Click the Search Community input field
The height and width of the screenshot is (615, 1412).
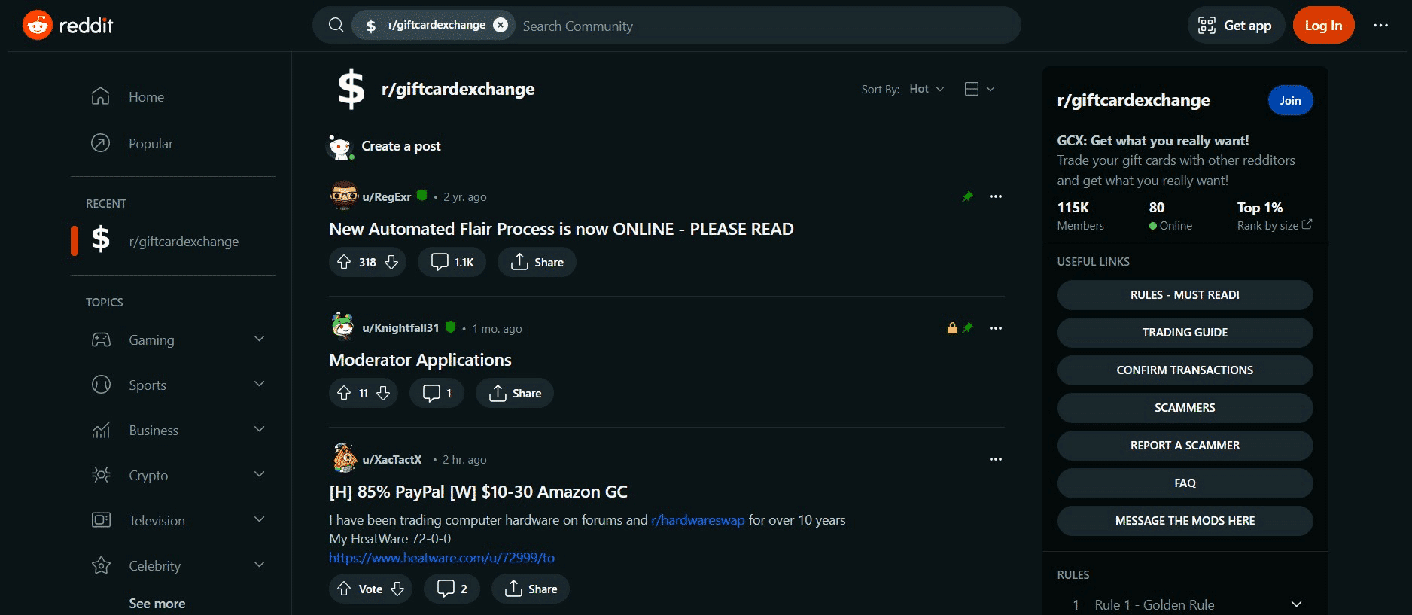[x=766, y=26]
